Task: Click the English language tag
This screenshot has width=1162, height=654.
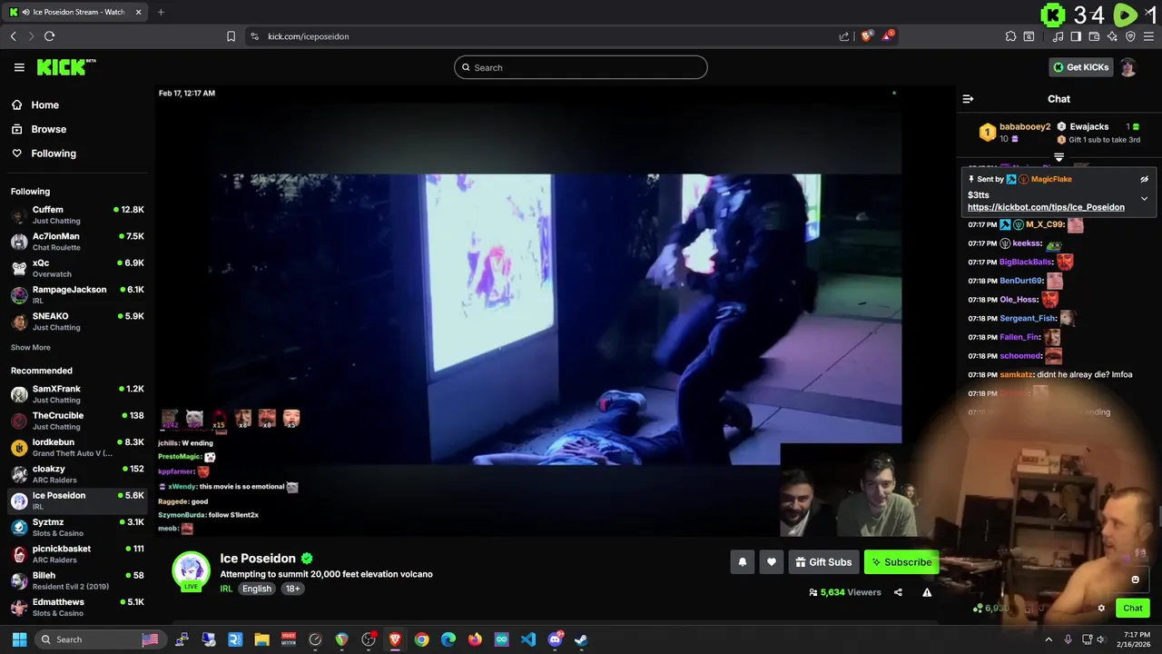Action: pos(257,589)
